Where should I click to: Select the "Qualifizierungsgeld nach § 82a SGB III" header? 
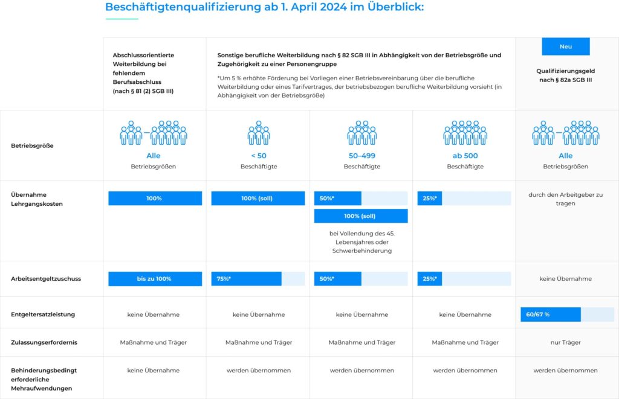pos(565,75)
